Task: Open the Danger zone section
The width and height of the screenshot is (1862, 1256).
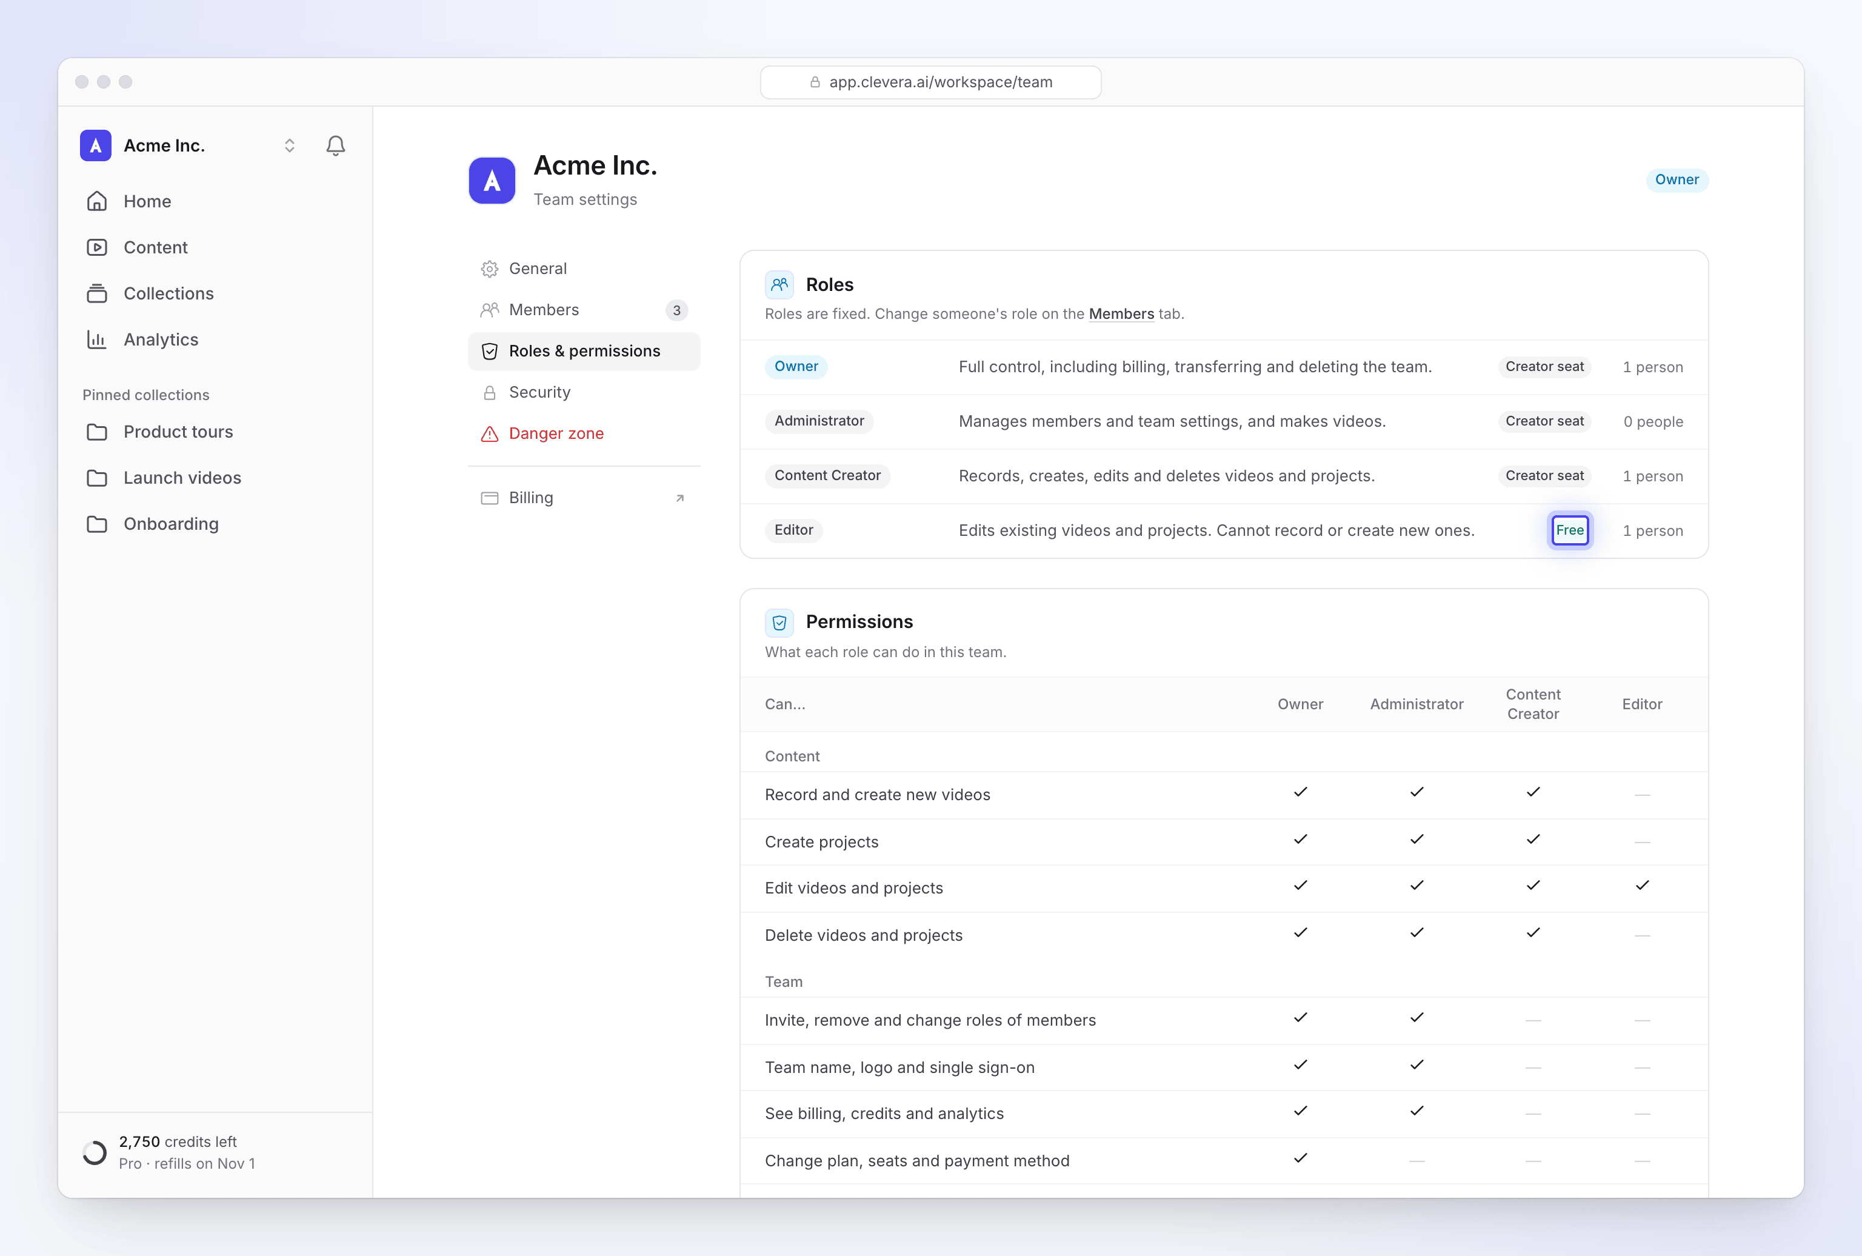Action: pyautogui.click(x=584, y=433)
